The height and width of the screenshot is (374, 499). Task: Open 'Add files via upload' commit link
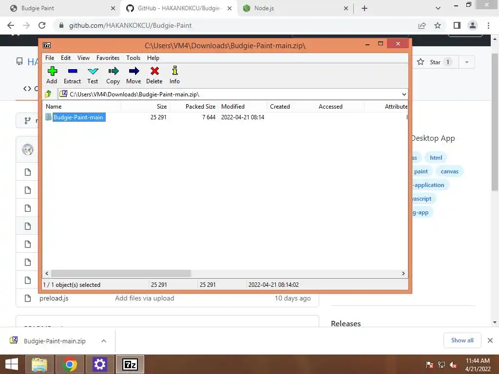click(x=144, y=299)
